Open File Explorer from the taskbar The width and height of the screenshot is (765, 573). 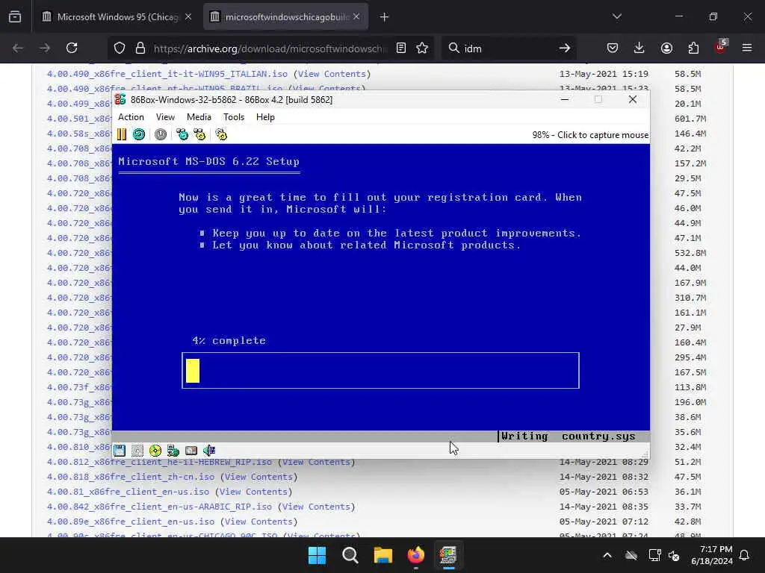coord(383,555)
